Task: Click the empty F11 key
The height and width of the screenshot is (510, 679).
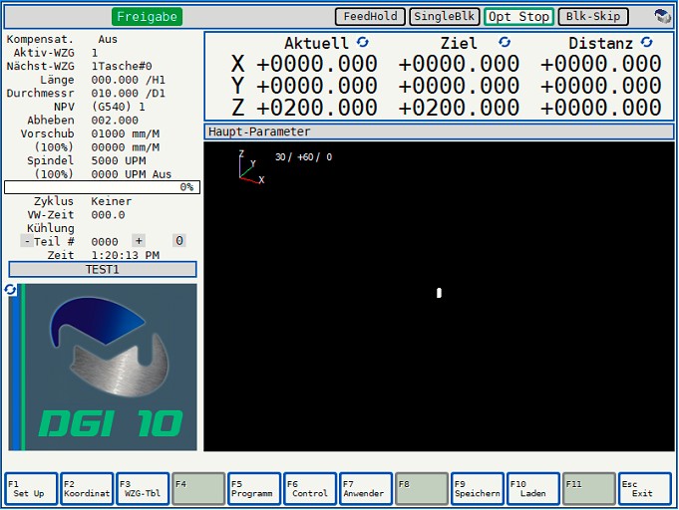Action: 590,489
